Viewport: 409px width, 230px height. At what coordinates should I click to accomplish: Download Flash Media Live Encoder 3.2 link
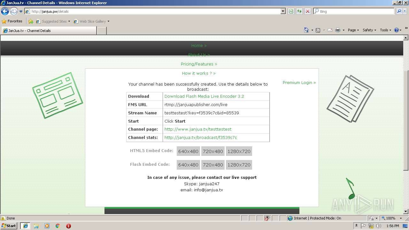point(204,96)
